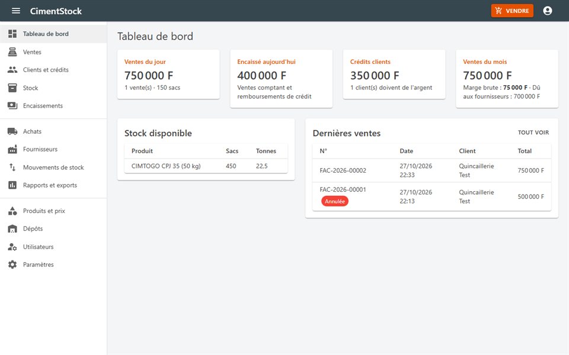The width and height of the screenshot is (569, 355).
Task: Open the Encaissé aujourd'hui card
Action: click(281, 79)
